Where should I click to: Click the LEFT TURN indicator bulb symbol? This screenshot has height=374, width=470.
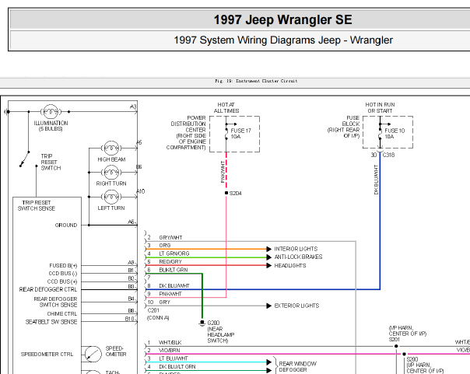pyautogui.click(x=111, y=197)
